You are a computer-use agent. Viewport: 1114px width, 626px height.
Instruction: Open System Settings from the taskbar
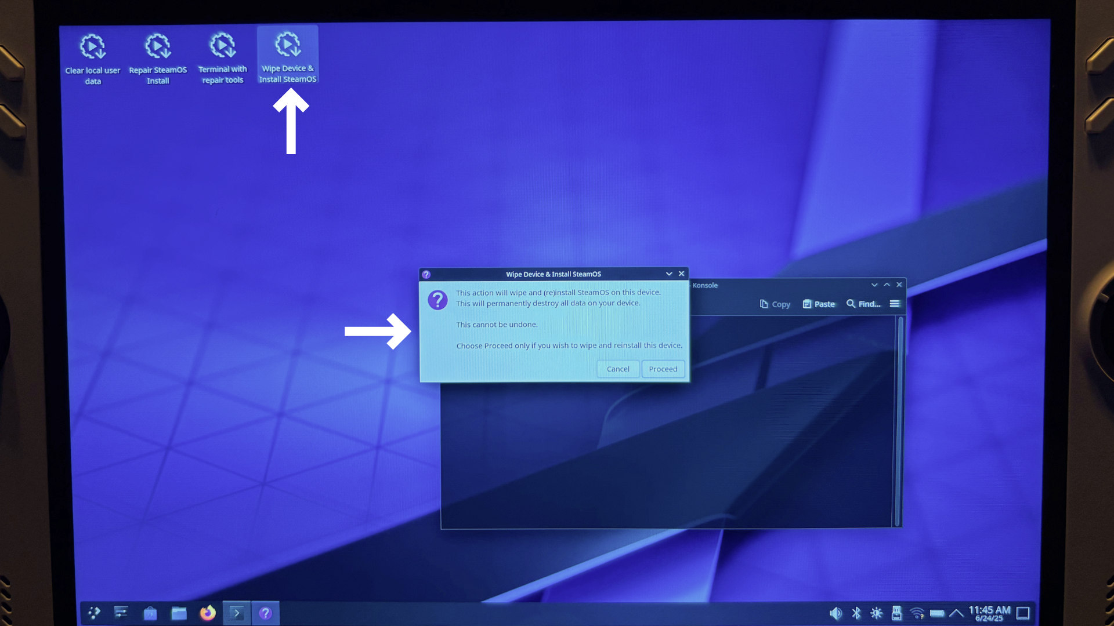tap(121, 613)
